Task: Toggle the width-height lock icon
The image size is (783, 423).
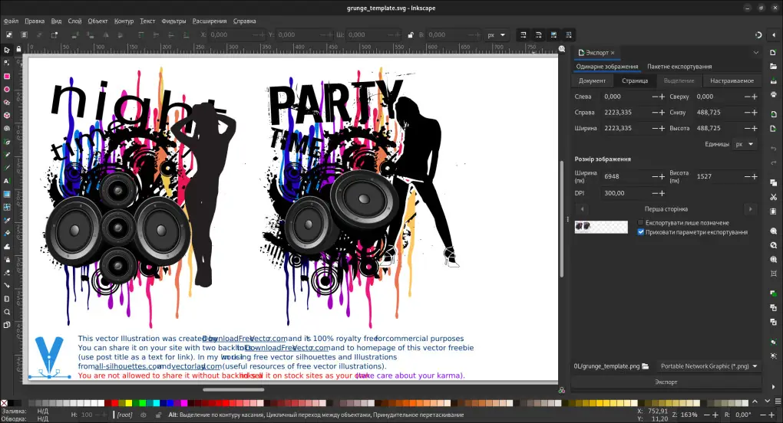Action: (x=411, y=35)
